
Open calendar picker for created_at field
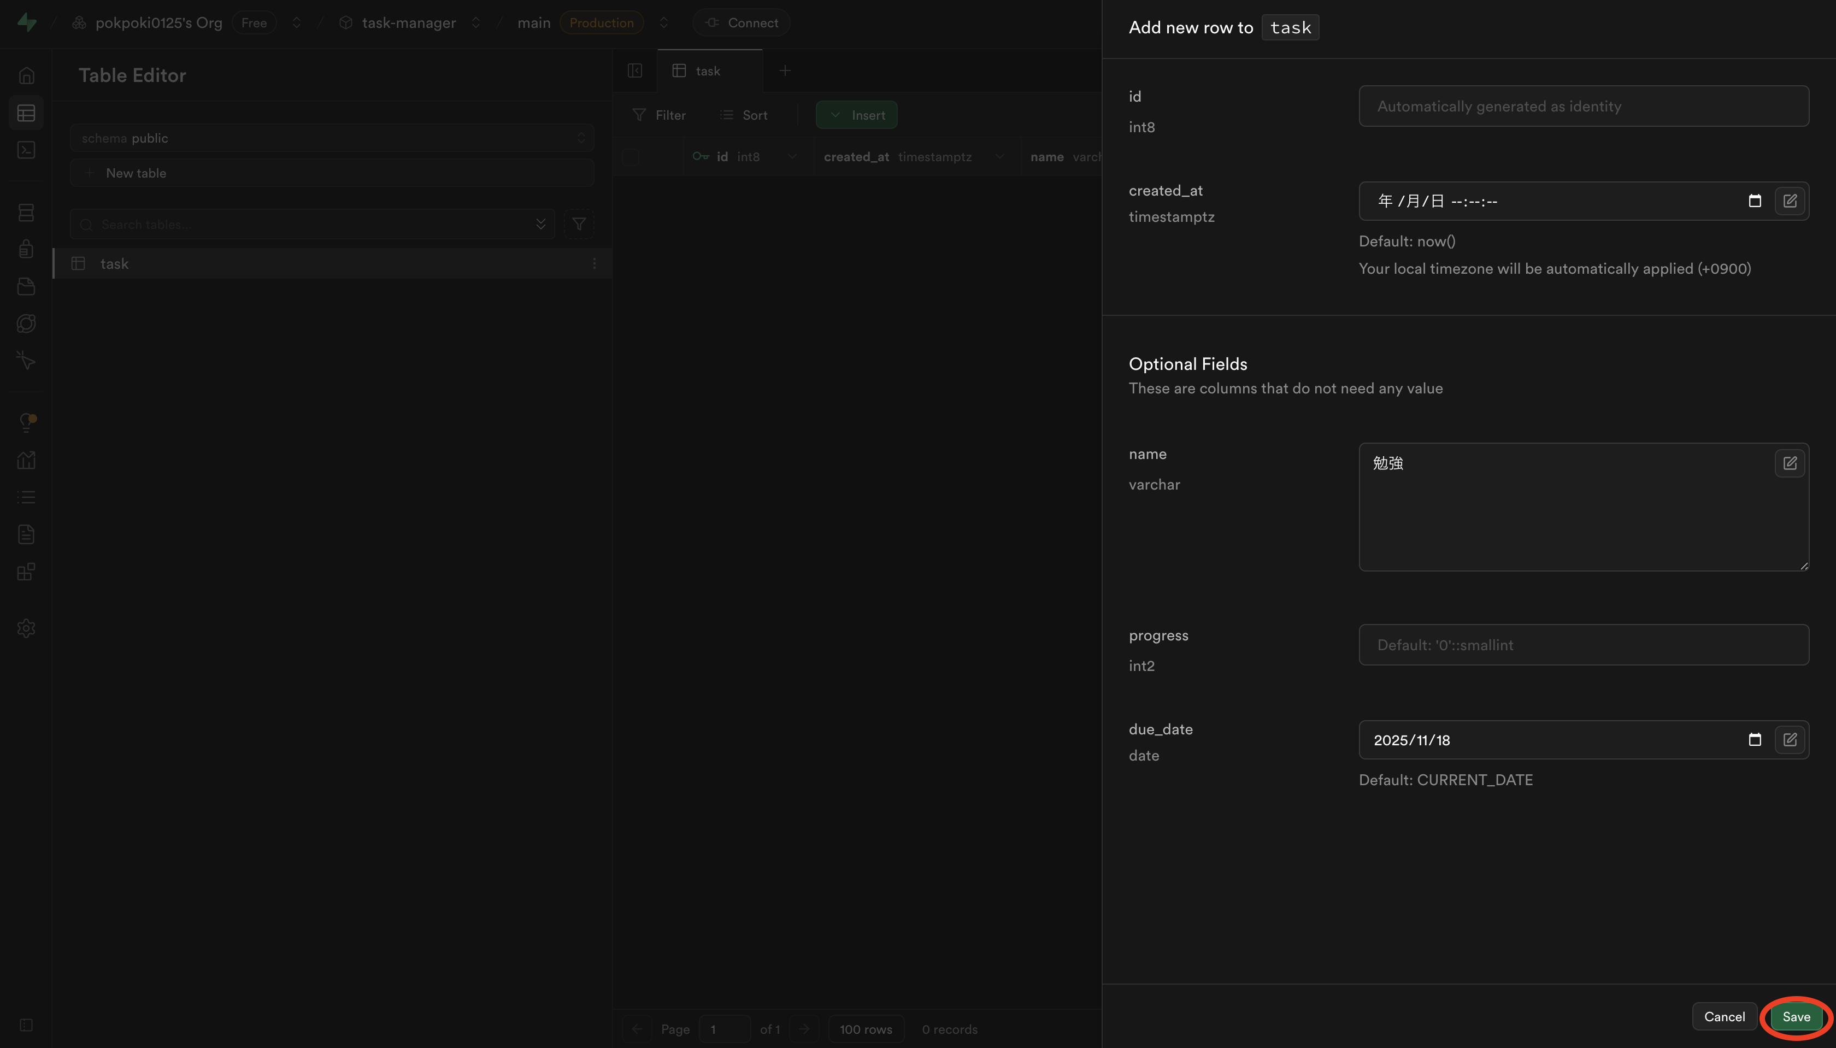pyautogui.click(x=1755, y=201)
